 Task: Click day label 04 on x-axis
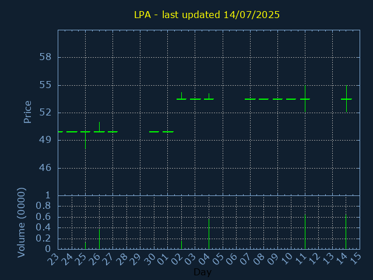click(x=205, y=259)
